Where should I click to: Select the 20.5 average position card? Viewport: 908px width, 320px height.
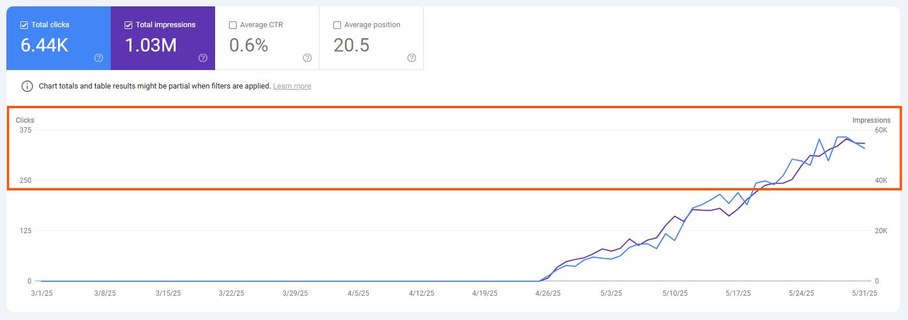click(372, 38)
